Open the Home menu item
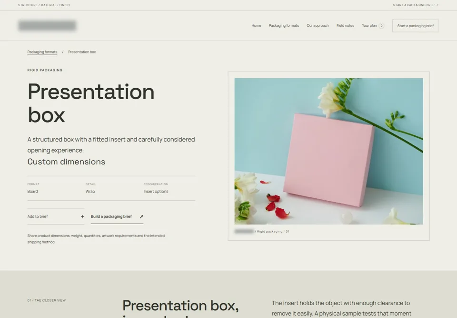 [x=256, y=26]
